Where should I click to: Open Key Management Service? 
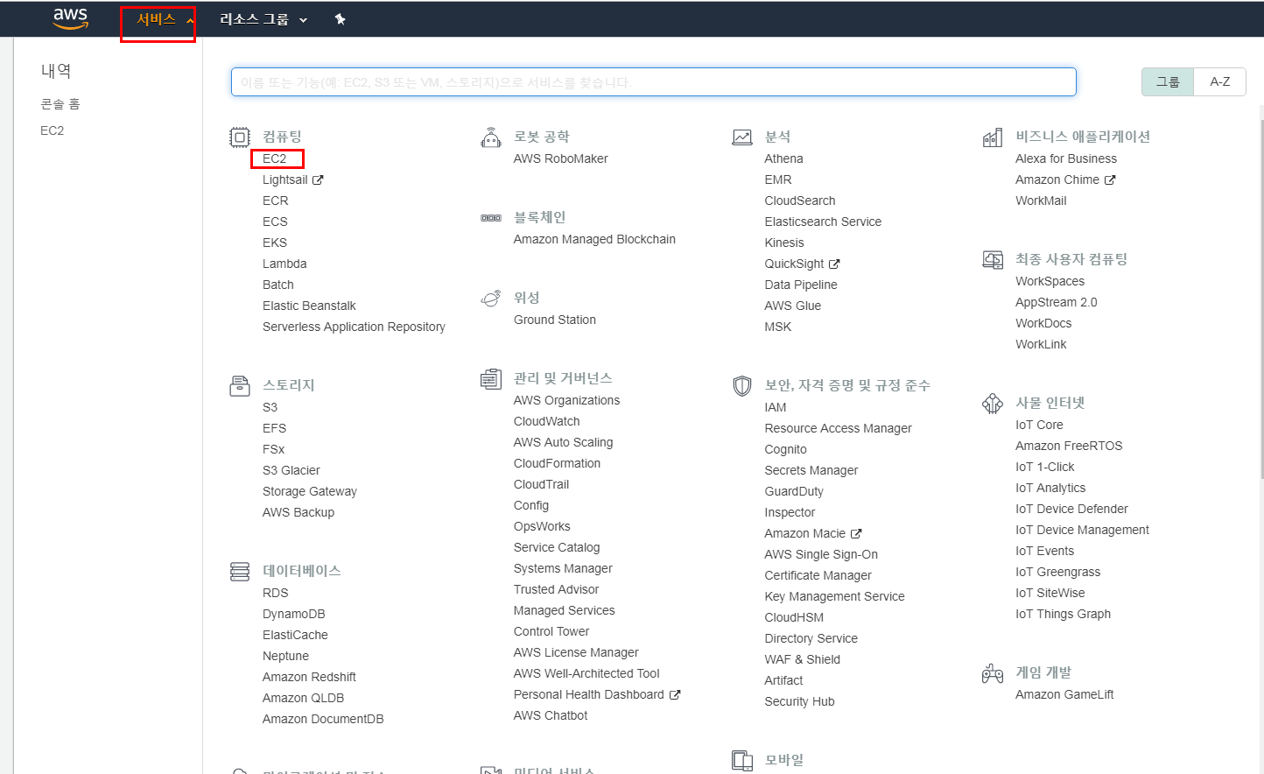pyautogui.click(x=834, y=596)
